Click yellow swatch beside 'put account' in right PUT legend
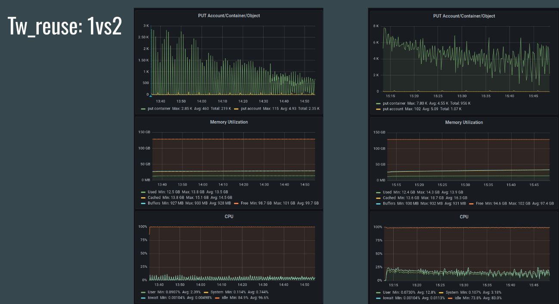 [378, 109]
